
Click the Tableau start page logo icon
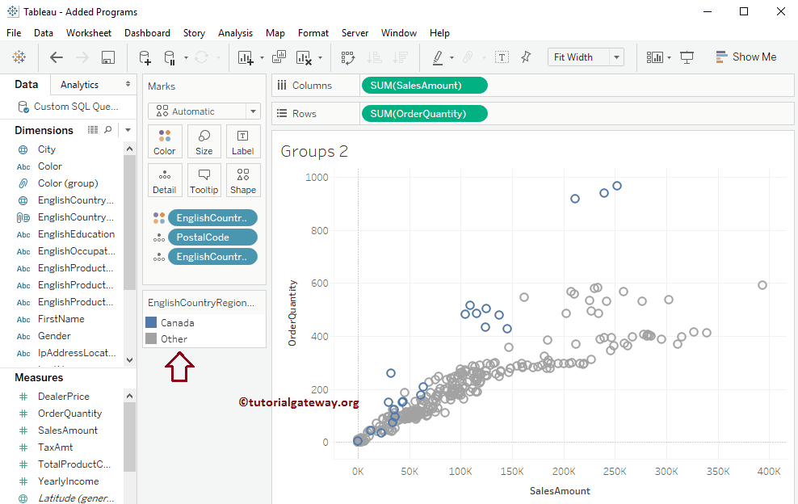(19, 57)
